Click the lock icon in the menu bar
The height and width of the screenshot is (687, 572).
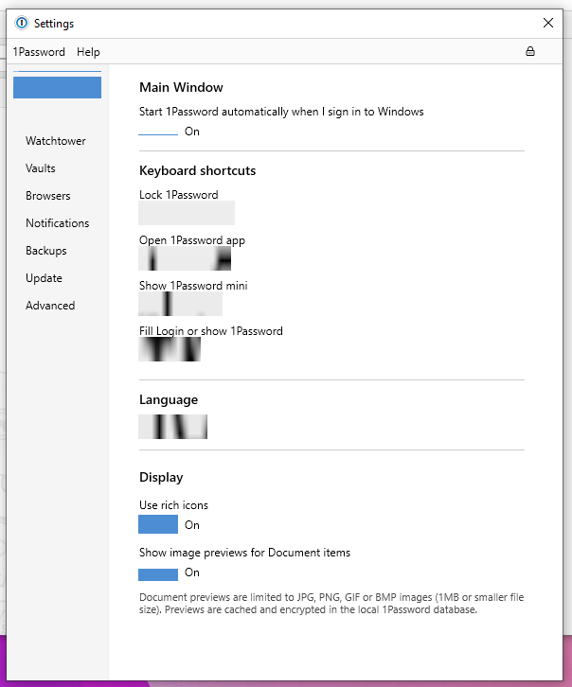(530, 51)
